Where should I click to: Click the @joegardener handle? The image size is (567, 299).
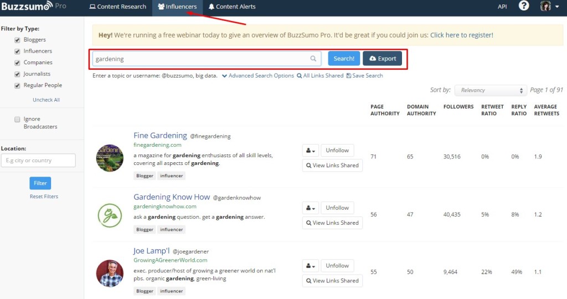(190, 251)
